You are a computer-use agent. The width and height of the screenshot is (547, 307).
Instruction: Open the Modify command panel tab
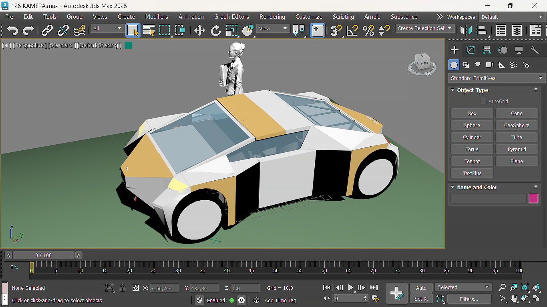pyautogui.click(x=471, y=50)
